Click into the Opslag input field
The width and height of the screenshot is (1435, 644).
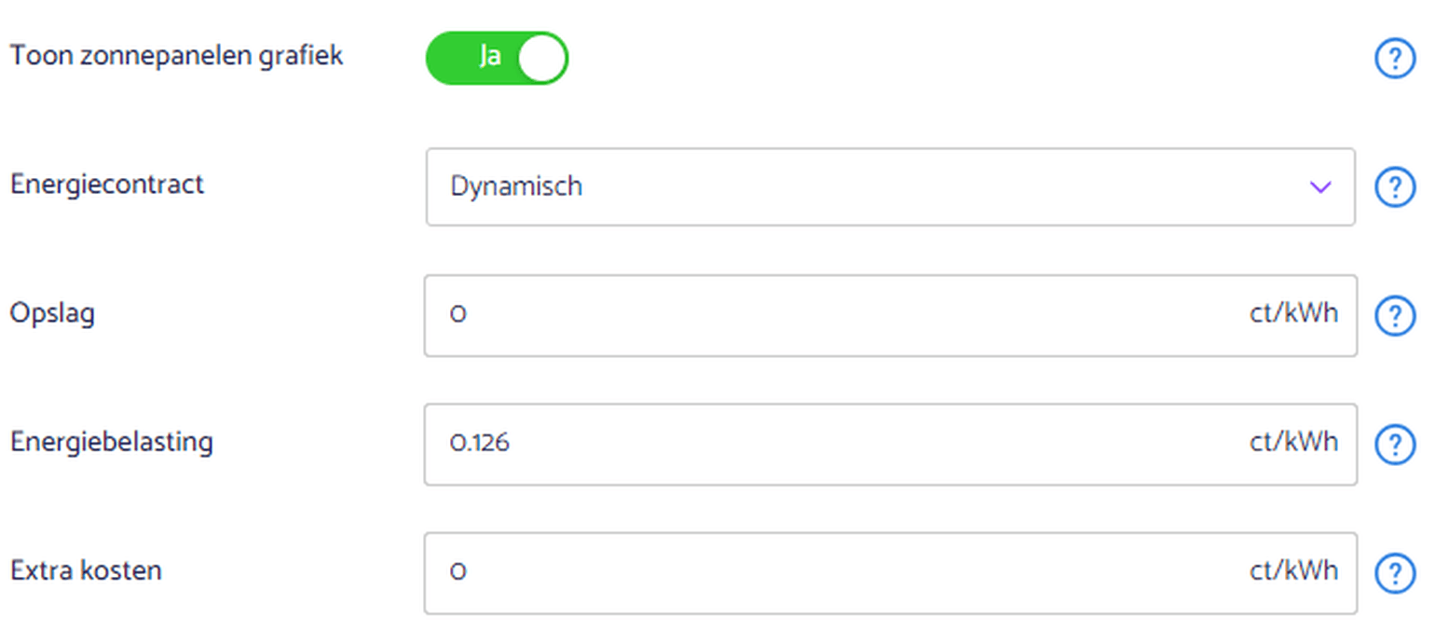click(839, 315)
